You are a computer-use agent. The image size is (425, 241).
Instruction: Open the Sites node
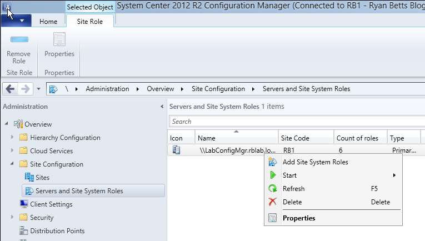pyautogui.click(x=43, y=178)
